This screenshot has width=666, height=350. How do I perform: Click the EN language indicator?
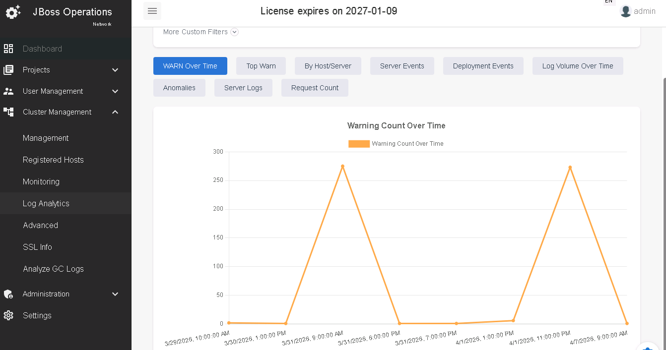(x=609, y=1)
